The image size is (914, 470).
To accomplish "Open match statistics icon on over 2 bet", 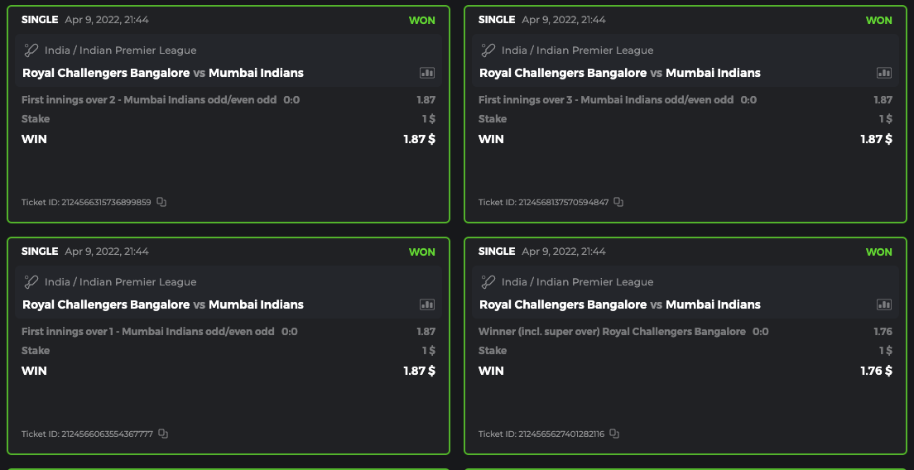I will [427, 73].
